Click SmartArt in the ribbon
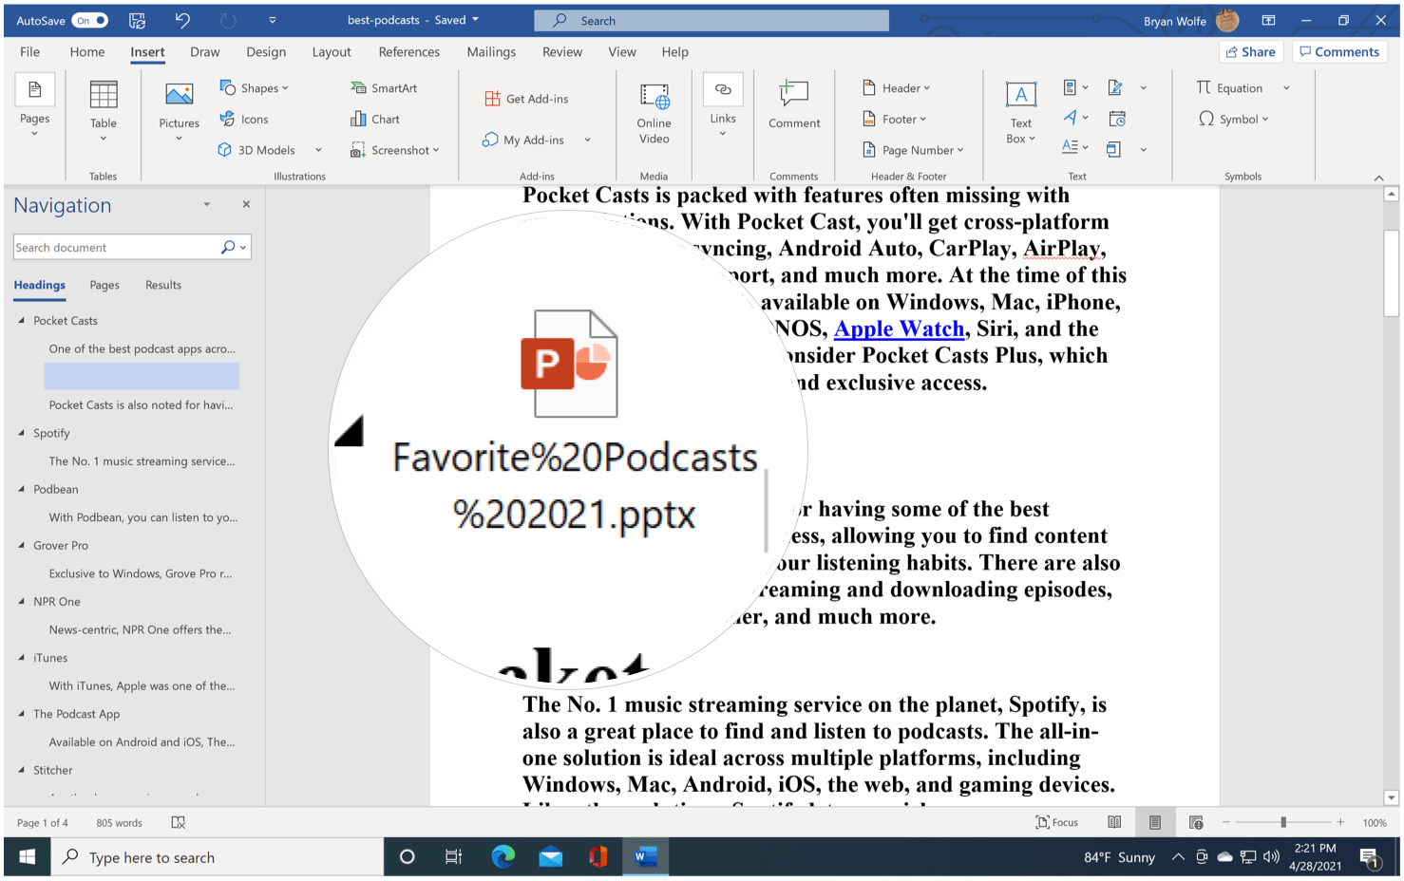1404x881 pixels. click(x=384, y=88)
